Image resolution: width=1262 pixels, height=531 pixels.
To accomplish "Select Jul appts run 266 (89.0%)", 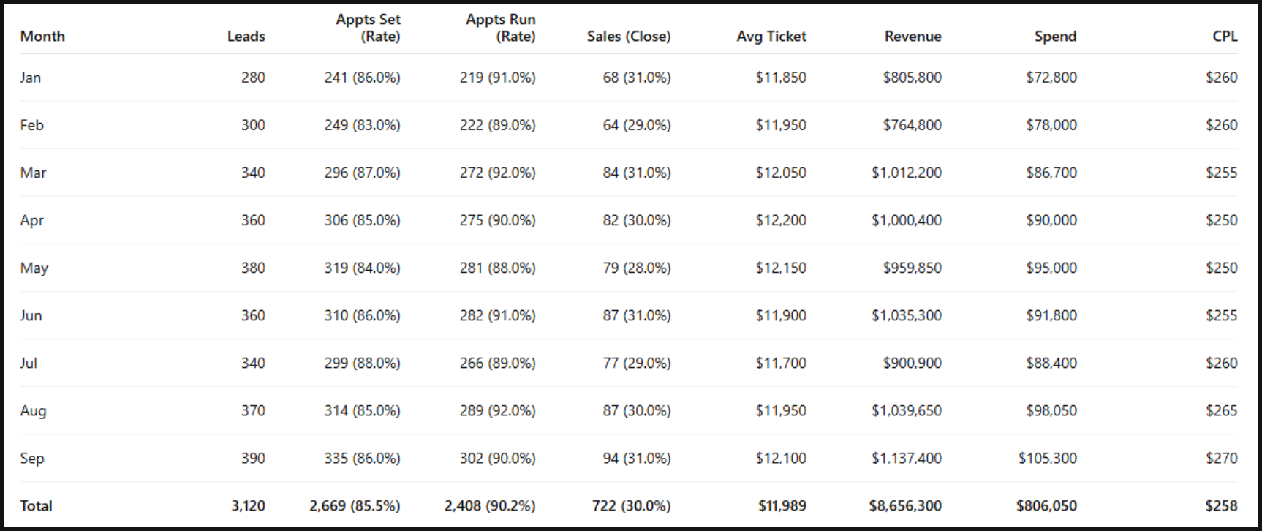I will point(497,363).
